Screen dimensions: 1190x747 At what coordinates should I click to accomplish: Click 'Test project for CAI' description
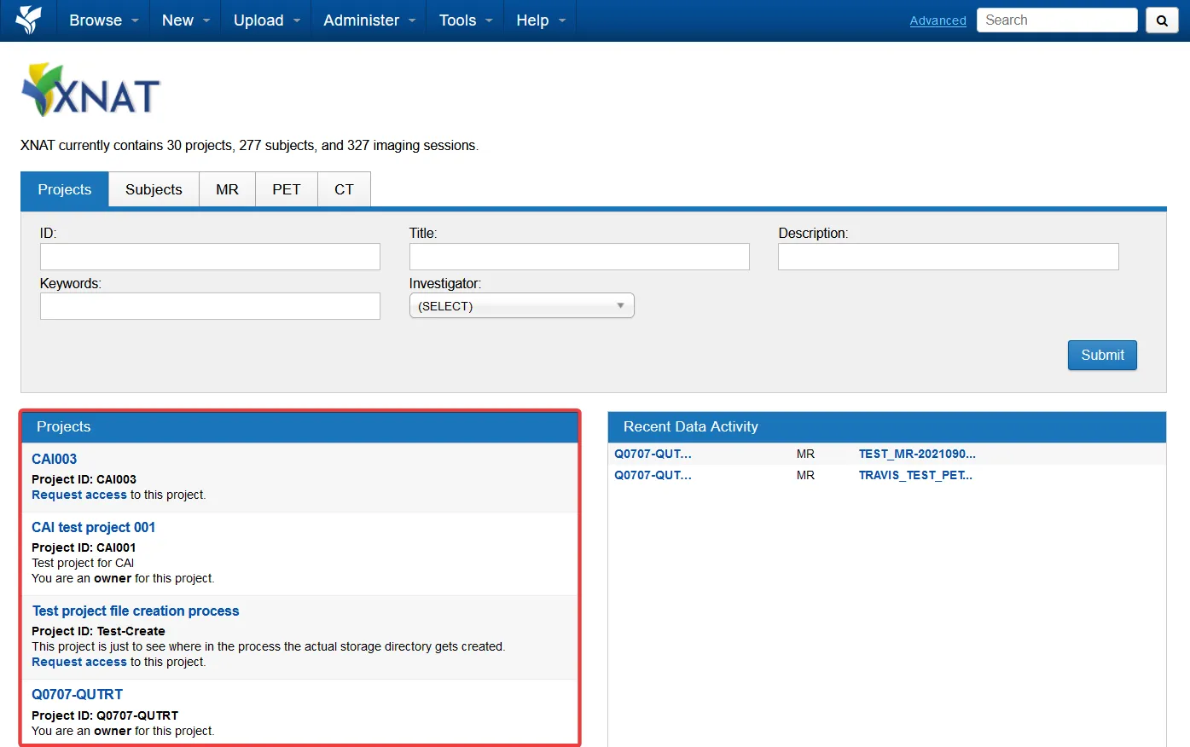click(x=83, y=563)
